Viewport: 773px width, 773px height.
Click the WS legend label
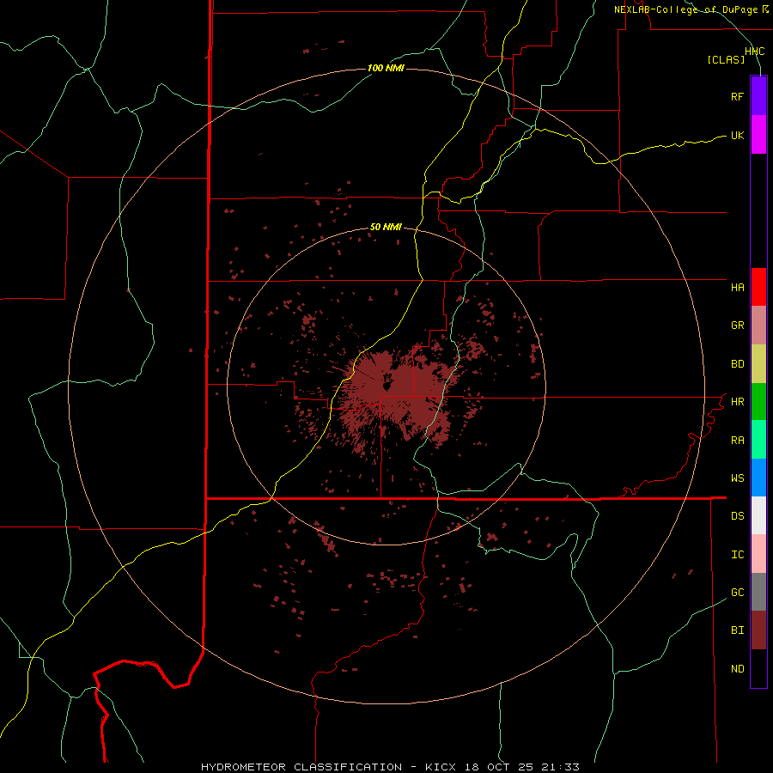[x=737, y=478]
